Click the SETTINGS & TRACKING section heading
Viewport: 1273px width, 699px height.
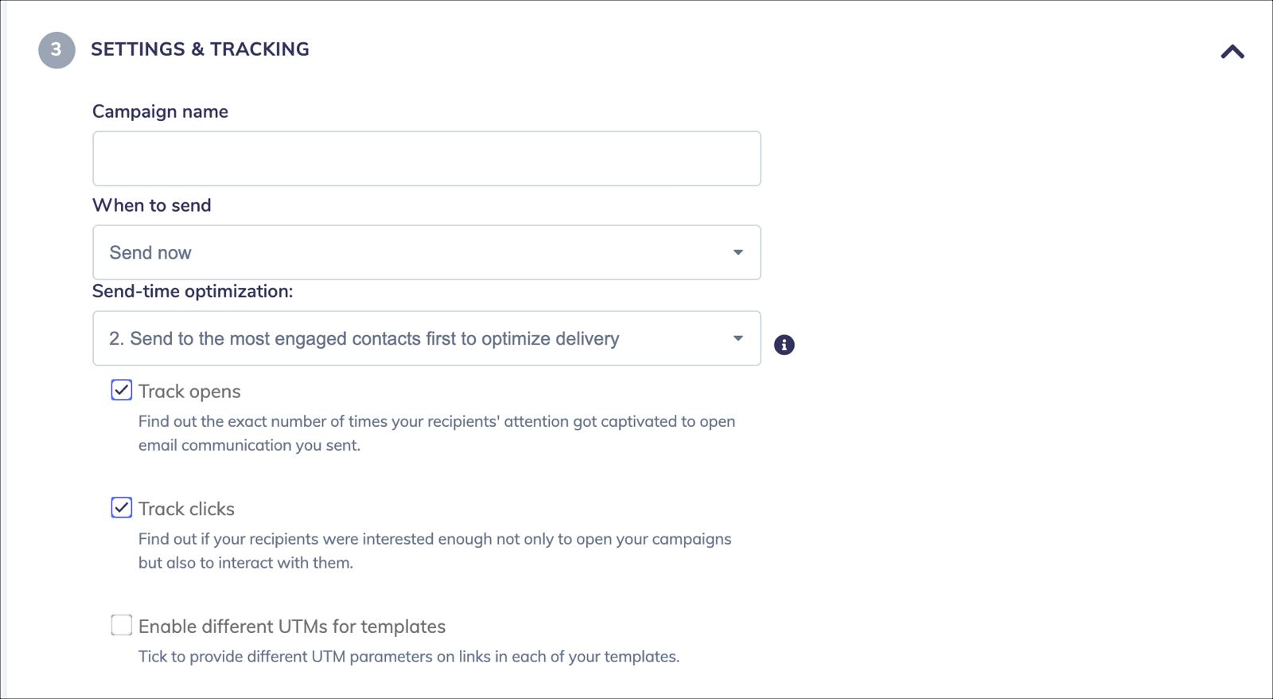pos(200,49)
